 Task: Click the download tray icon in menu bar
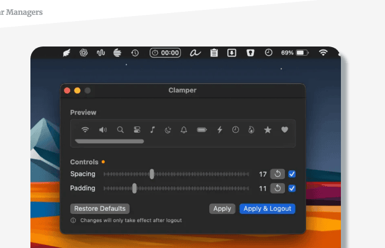(232, 53)
